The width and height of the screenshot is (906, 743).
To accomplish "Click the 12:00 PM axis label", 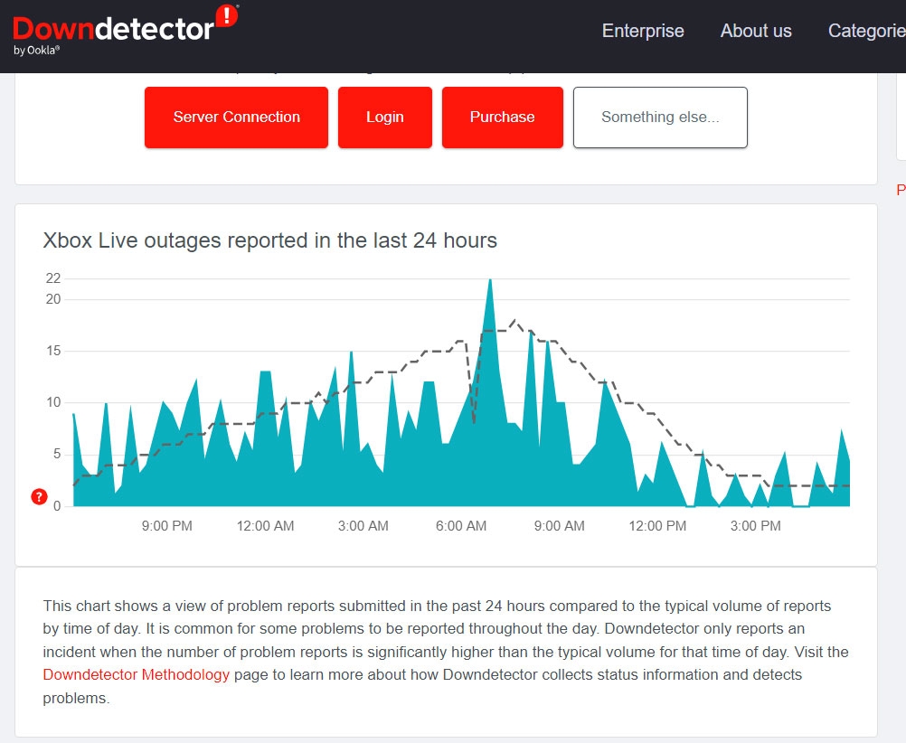I will click(x=657, y=526).
